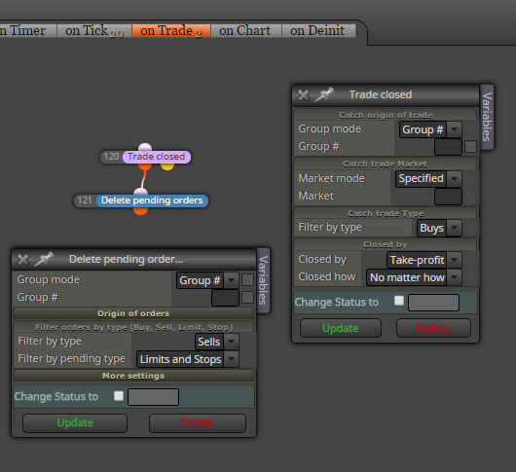Toggle checkbox beside Group # in Delete pending order panel
The width and height of the screenshot is (516, 472).
point(247,298)
